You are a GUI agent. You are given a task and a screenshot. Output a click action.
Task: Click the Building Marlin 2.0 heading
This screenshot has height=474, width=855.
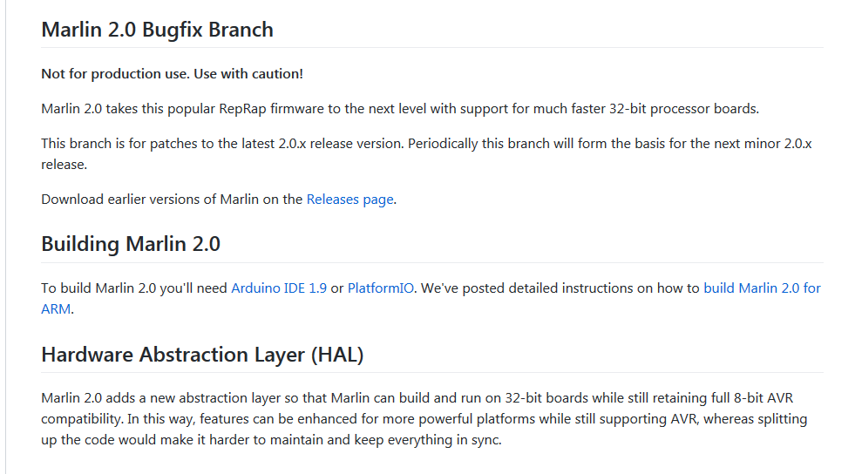131,244
